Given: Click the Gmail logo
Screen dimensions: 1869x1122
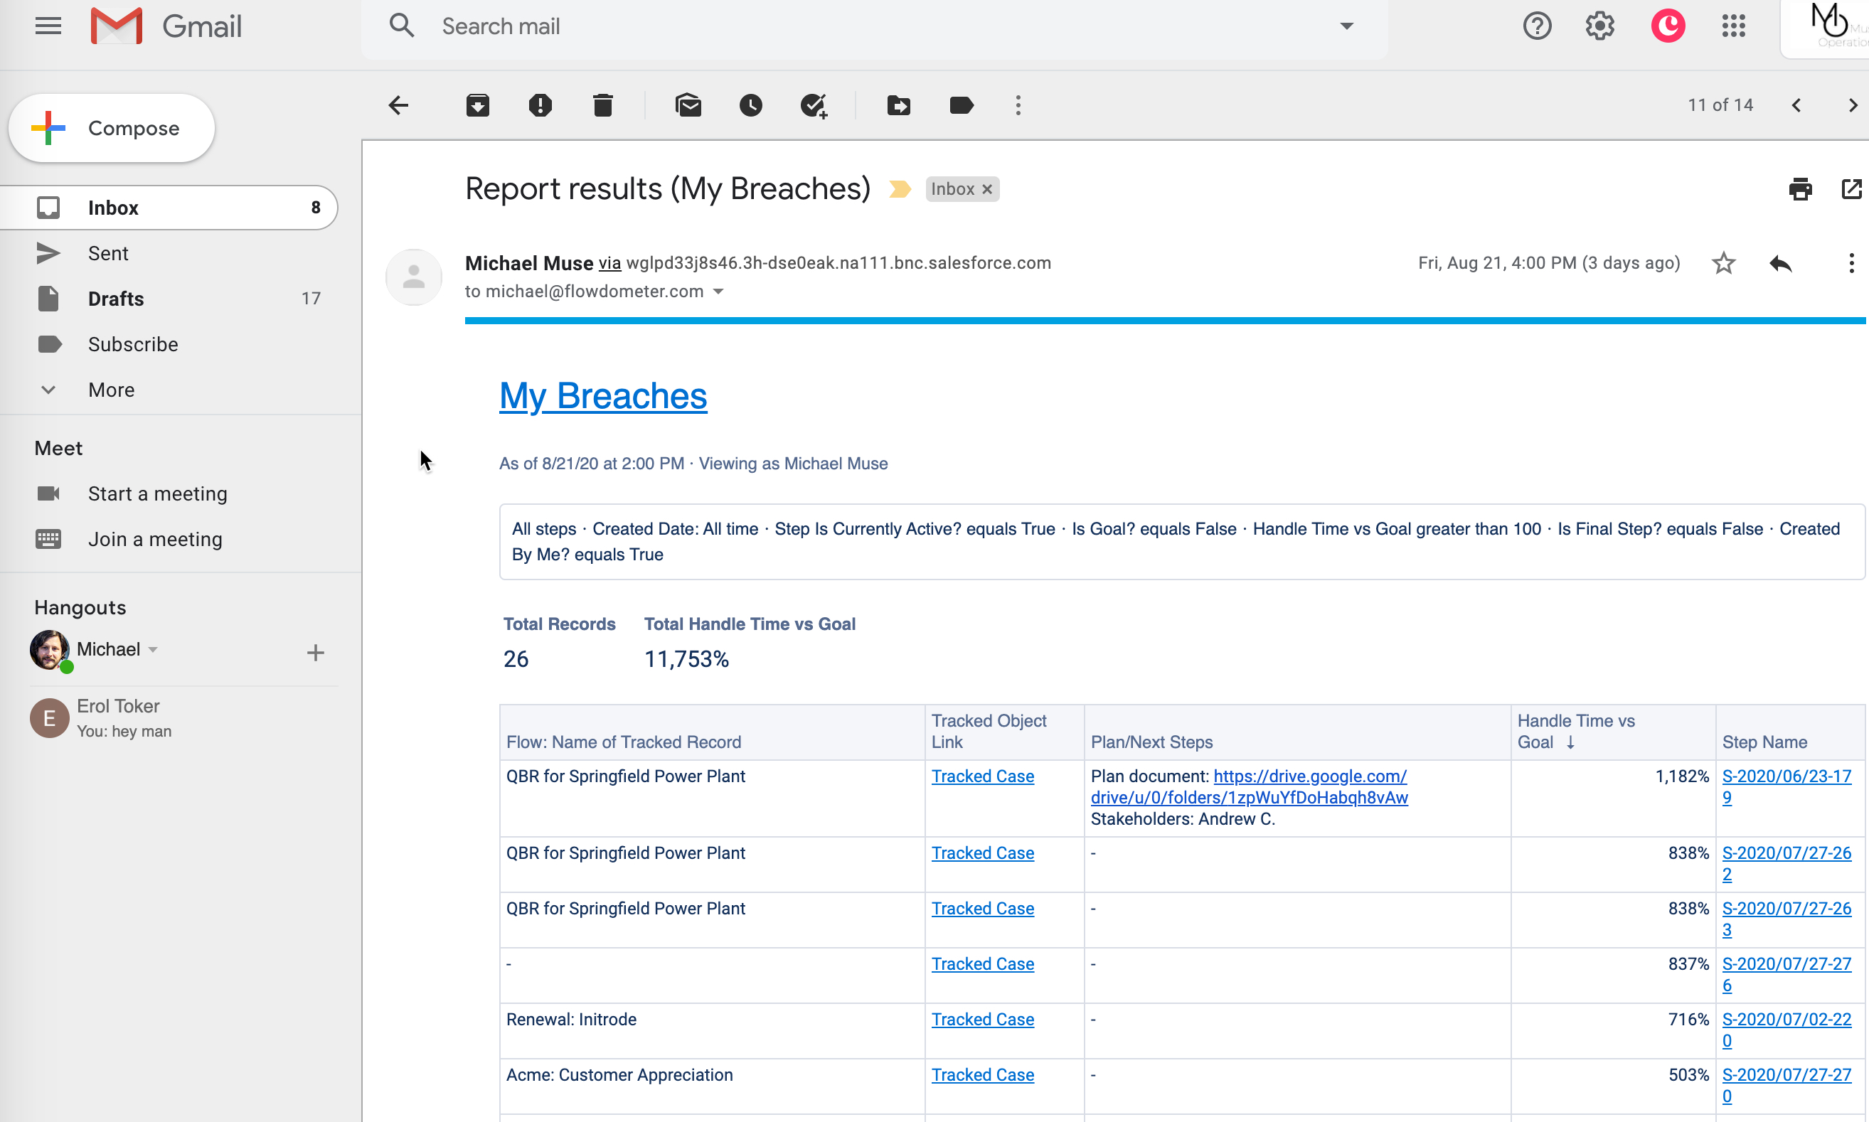Looking at the screenshot, I should [x=166, y=26].
